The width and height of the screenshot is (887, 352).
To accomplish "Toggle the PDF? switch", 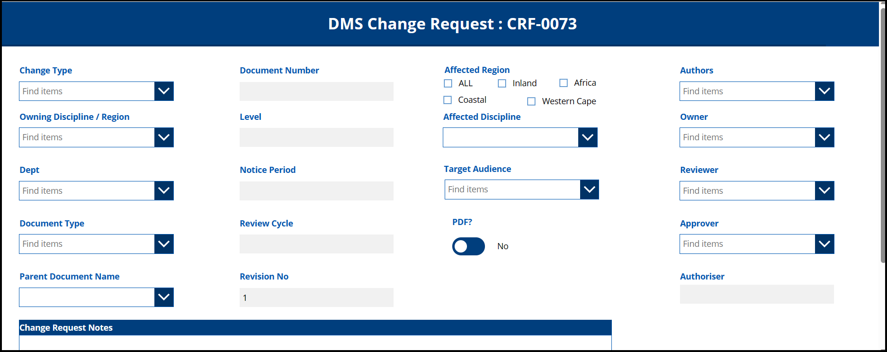I will pos(468,246).
